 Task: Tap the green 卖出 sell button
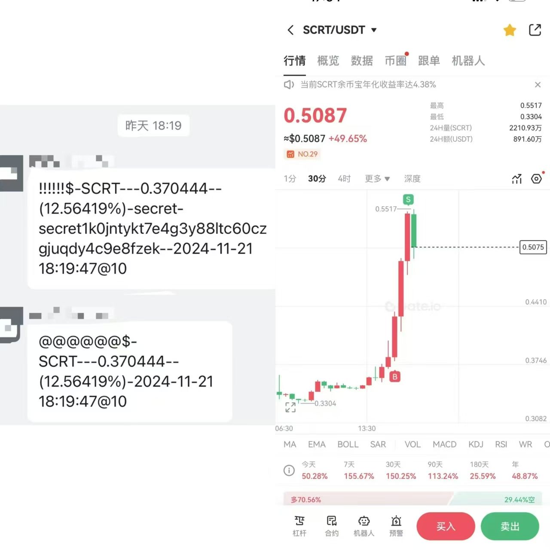tap(510, 526)
